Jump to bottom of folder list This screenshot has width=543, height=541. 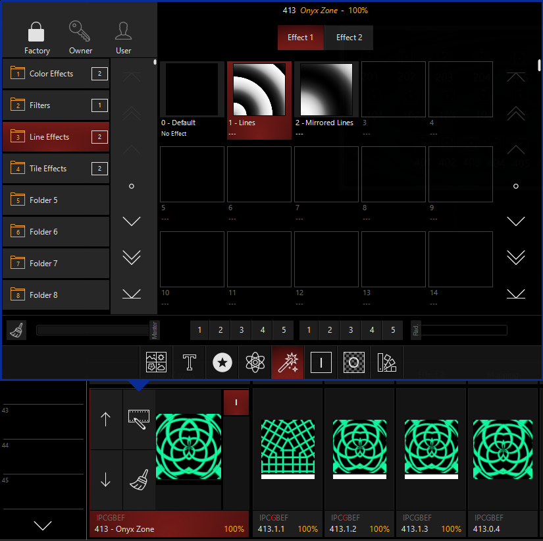click(x=132, y=294)
